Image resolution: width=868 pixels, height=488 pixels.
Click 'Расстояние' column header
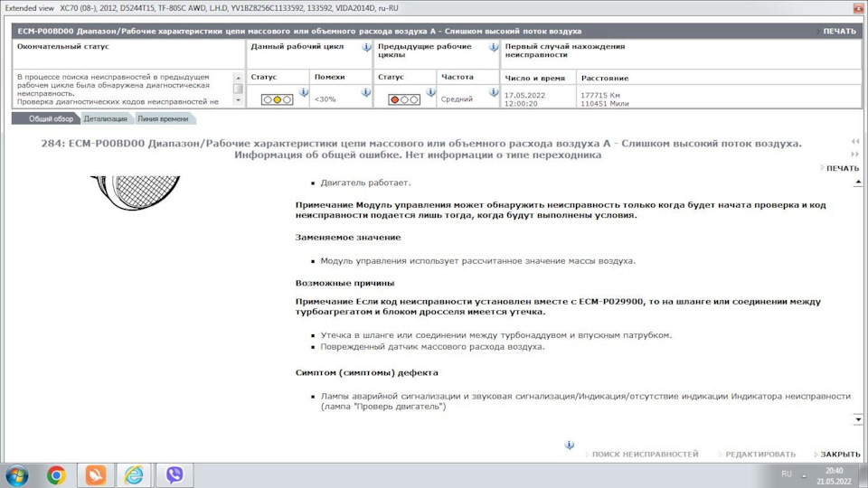click(605, 78)
